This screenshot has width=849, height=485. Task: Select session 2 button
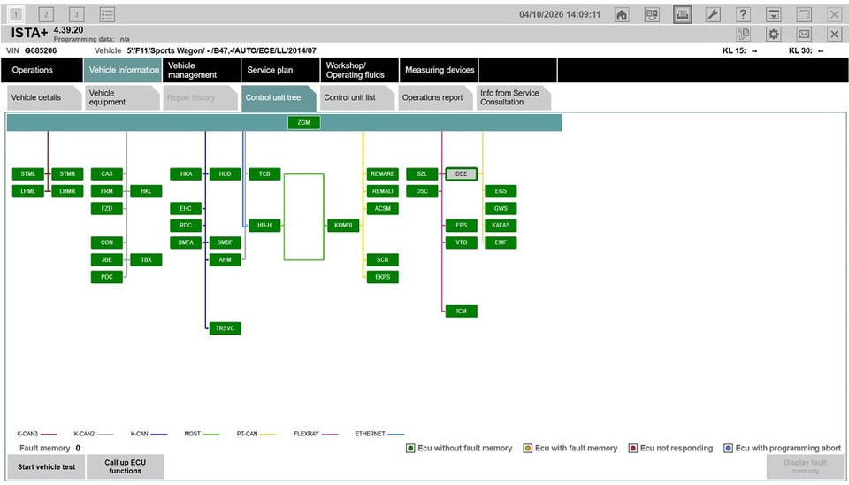click(47, 15)
